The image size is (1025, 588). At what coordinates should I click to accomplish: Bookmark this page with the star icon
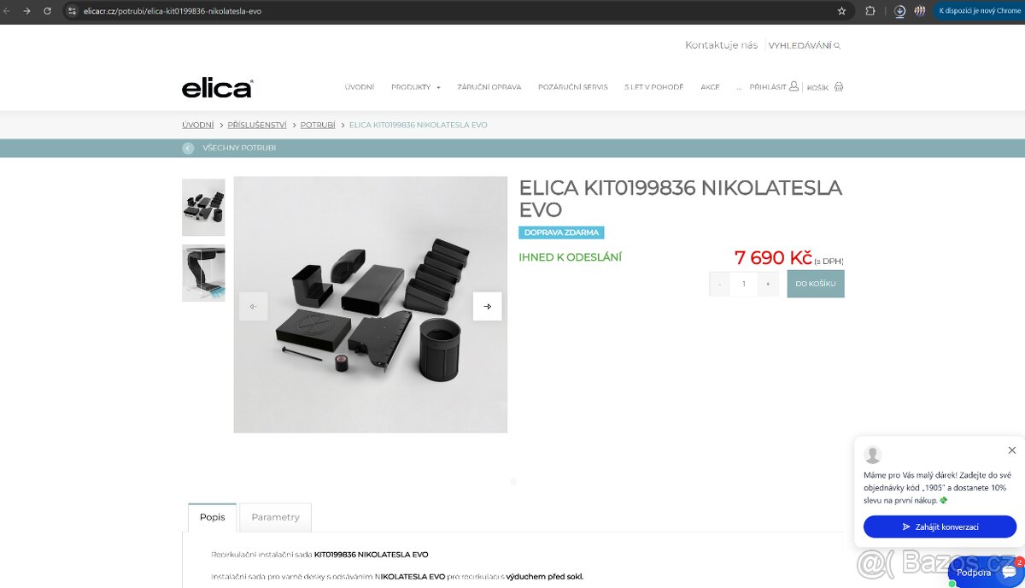point(841,11)
